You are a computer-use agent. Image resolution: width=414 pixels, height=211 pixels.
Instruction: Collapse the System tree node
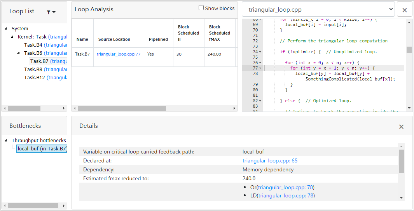6,28
